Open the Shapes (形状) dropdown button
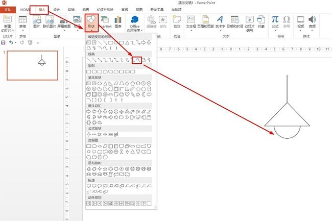Screen dimensions: 332x221 pyautogui.click(x=91, y=23)
